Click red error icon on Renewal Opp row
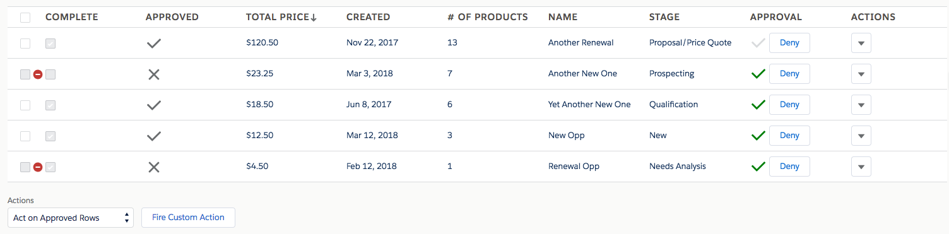Viewport: 949px width, 234px height. point(38,167)
